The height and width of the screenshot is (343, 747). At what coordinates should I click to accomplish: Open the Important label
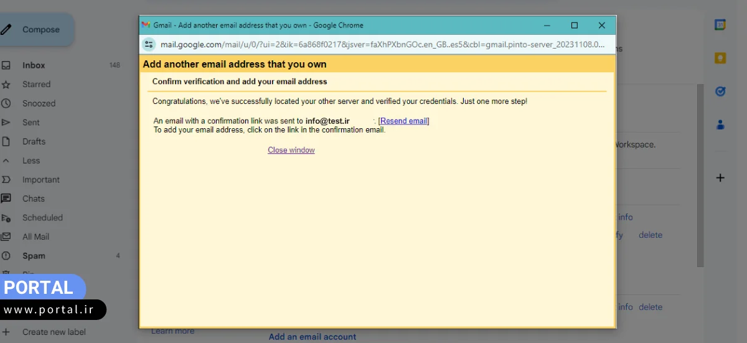coord(41,180)
